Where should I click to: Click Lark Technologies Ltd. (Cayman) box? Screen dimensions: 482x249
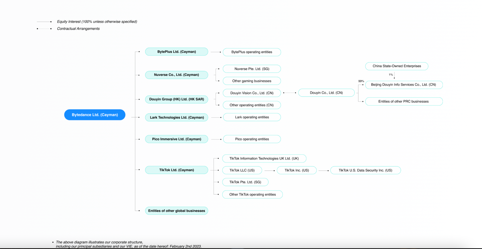[176, 117]
